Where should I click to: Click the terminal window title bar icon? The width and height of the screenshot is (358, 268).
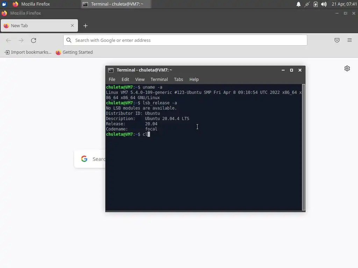pyautogui.click(x=111, y=70)
